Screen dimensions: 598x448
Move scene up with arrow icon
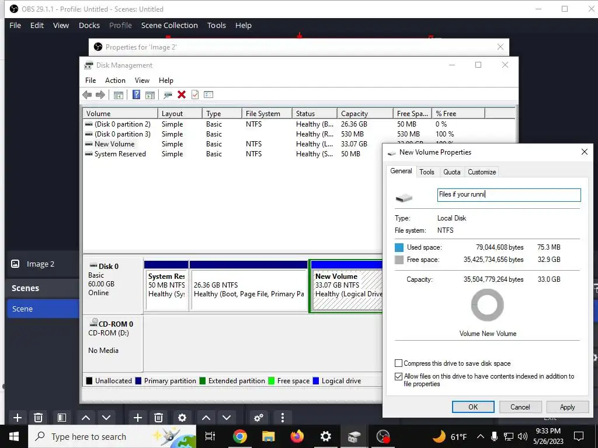coord(86,418)
